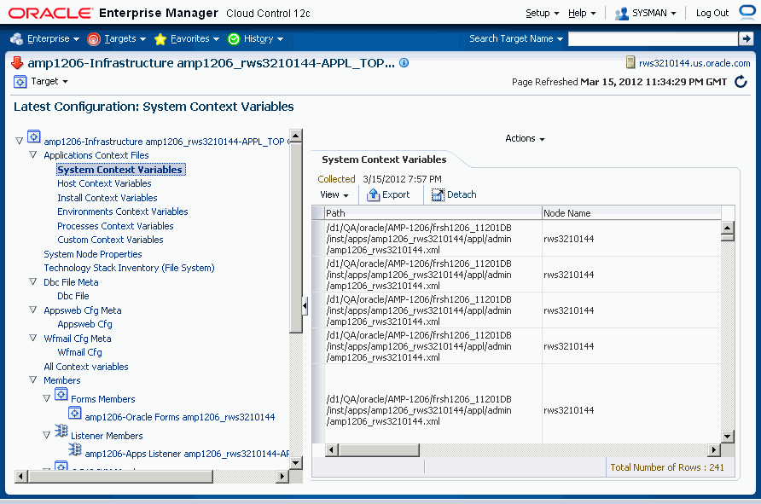The image size is (761, 504).
Task: Select amp1206-Oracle Forms amp1206_rws3210144
Action: (179, 417)
